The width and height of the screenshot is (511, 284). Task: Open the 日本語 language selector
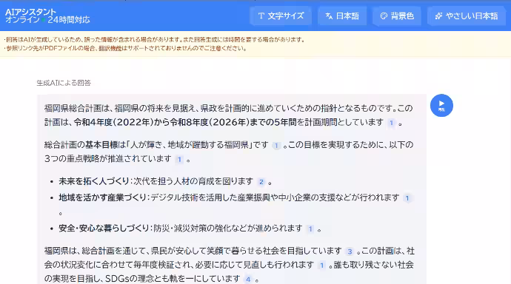point(342,16)
